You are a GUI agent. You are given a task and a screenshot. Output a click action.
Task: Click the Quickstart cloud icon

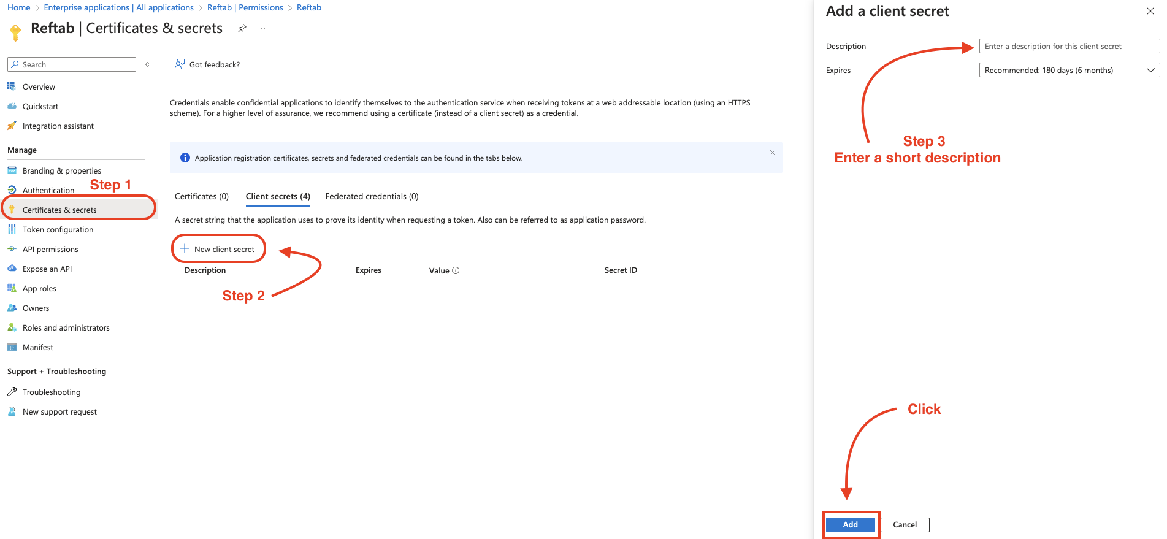(12, 106)
